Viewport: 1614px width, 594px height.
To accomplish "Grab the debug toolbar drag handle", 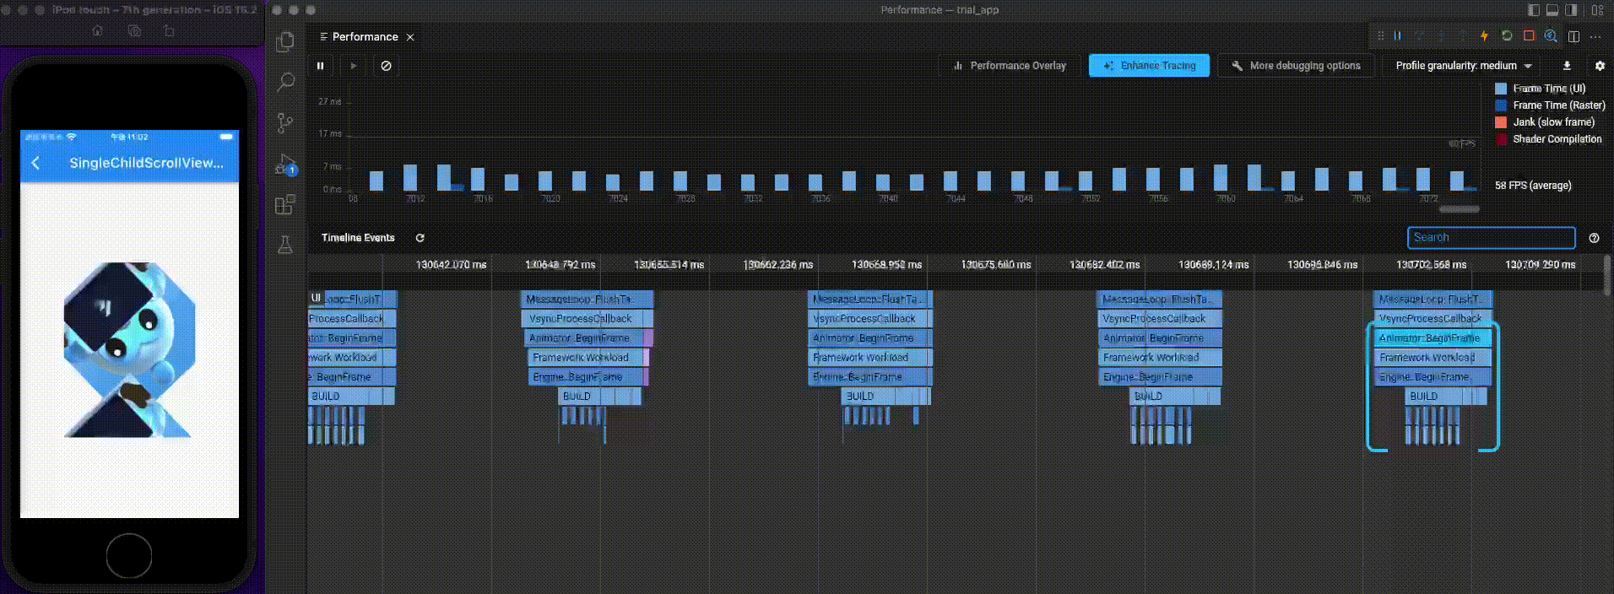I will tap(1380, 36).
